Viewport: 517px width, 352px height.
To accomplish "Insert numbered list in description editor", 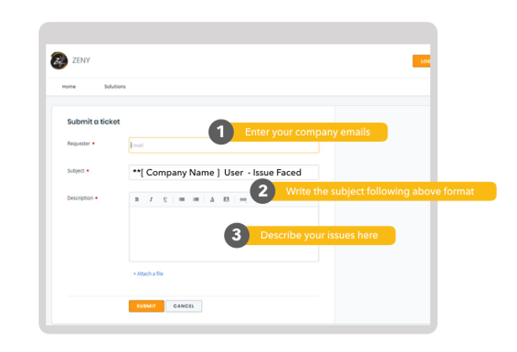I will click(196, 199).
